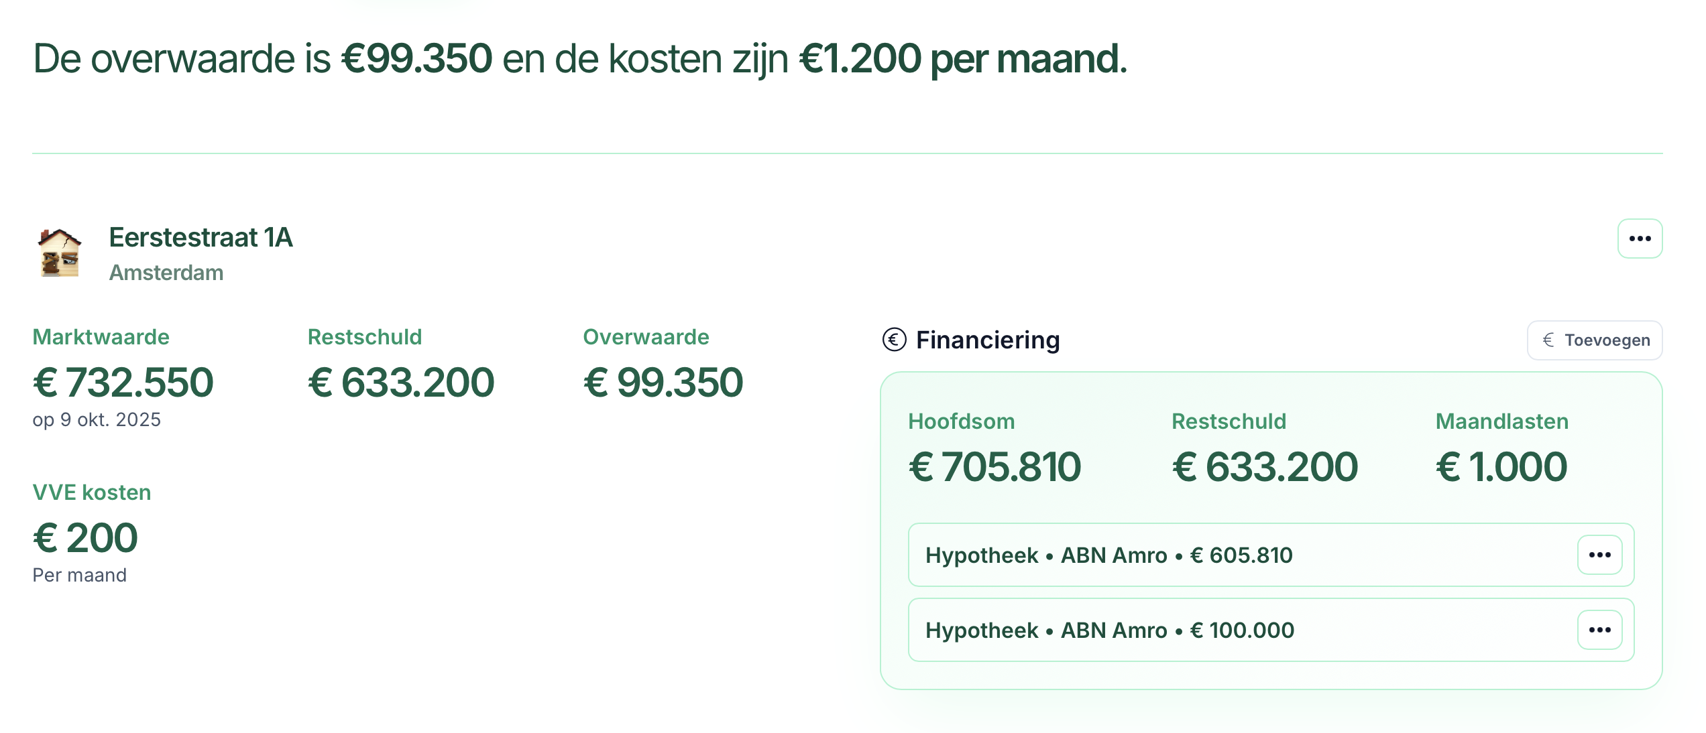Click the euro symbol on the Toevoegen button
Viewport: 1706px width, 733px height.
1549,340
